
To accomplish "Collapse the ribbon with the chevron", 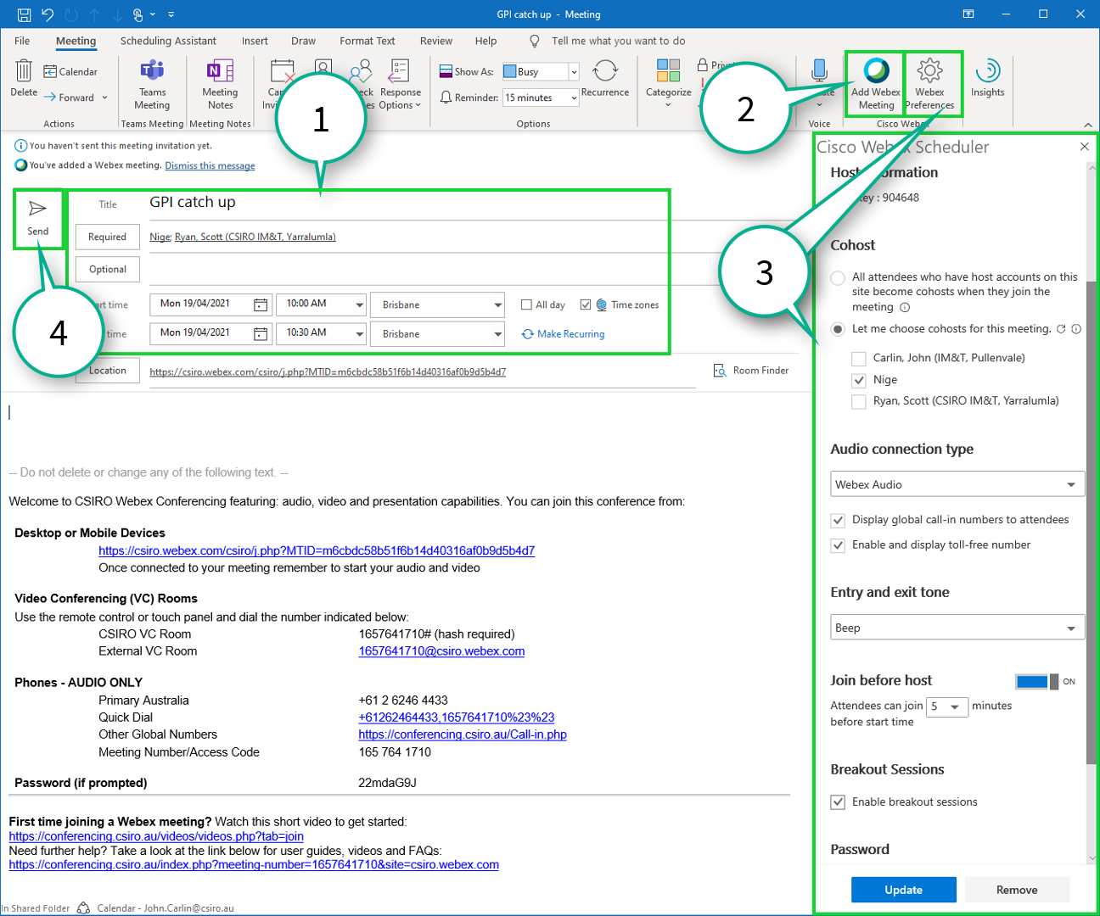I will coord(1088,125).
